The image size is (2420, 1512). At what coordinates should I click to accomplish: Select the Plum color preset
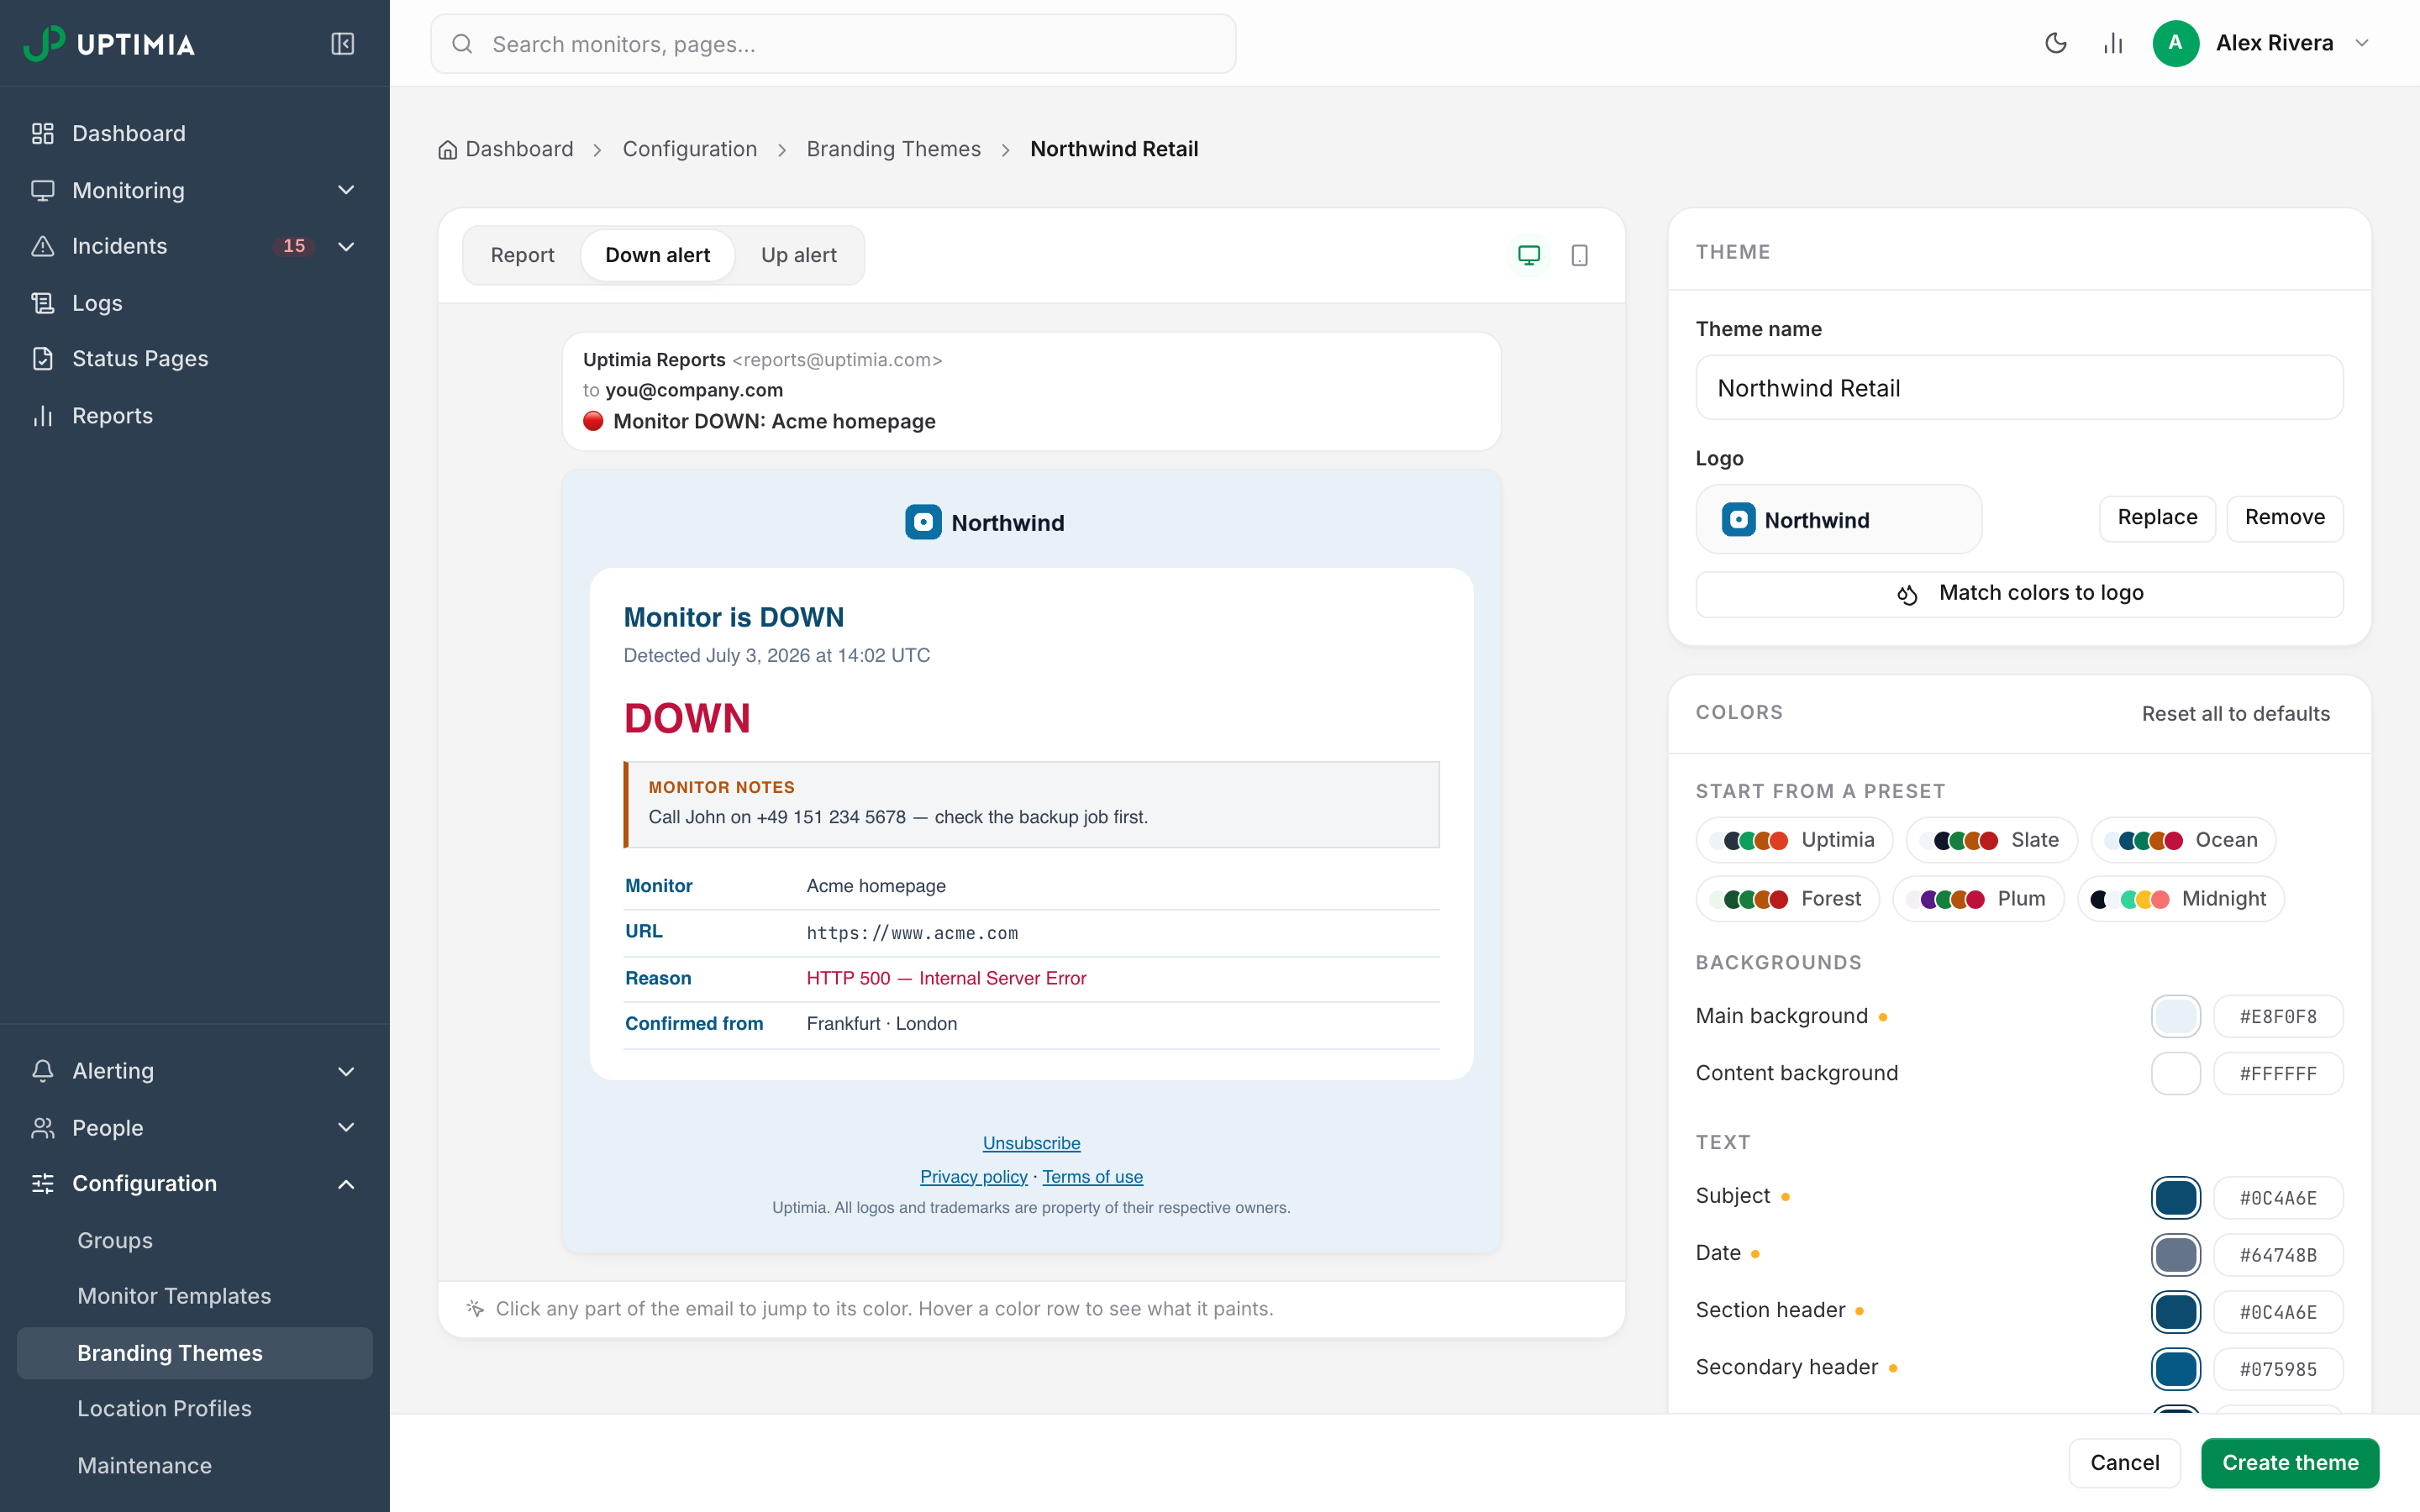tap(1978, 898)
